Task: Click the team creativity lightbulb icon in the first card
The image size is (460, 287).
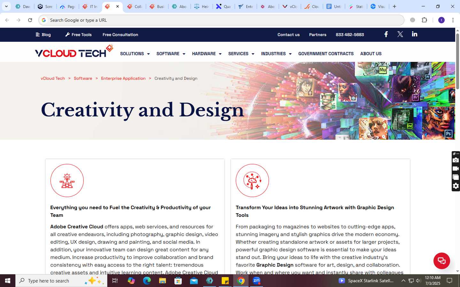Action: (x=67, y=180)
